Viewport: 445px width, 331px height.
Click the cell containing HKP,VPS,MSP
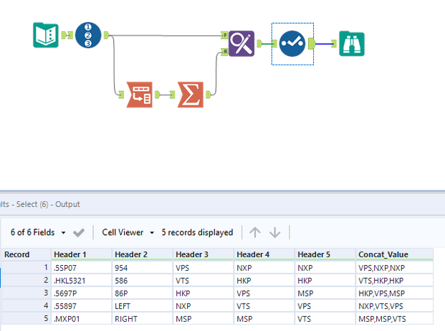click(x=394, y=293)
